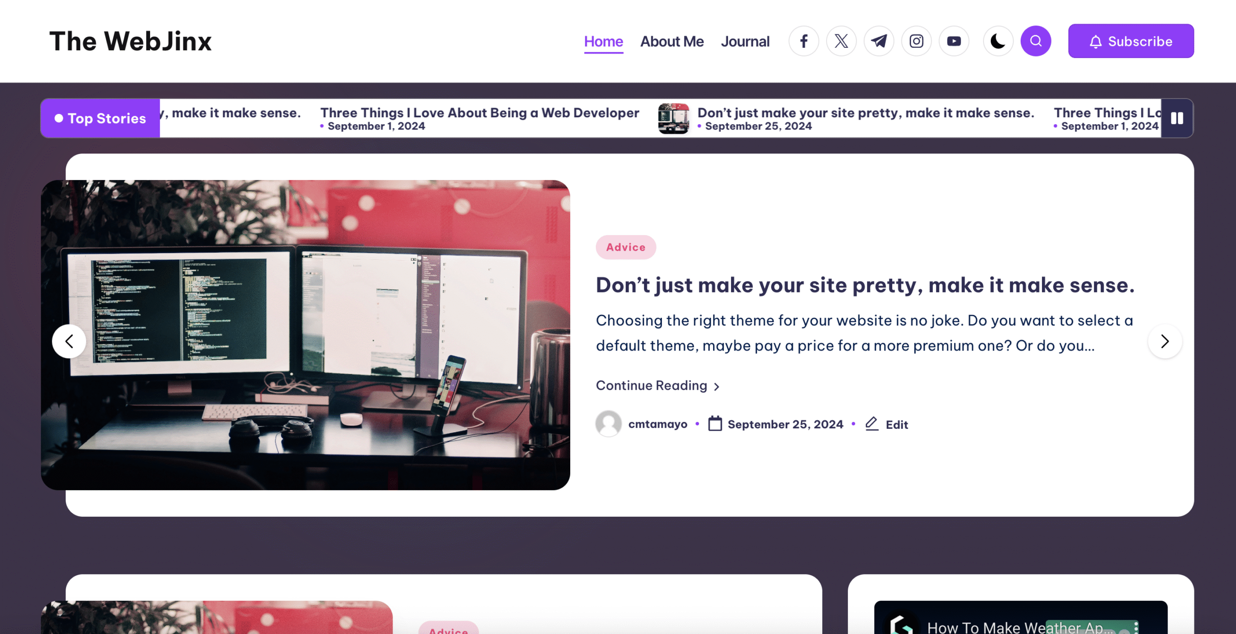Open the Instagram social icon

(916, 41)
